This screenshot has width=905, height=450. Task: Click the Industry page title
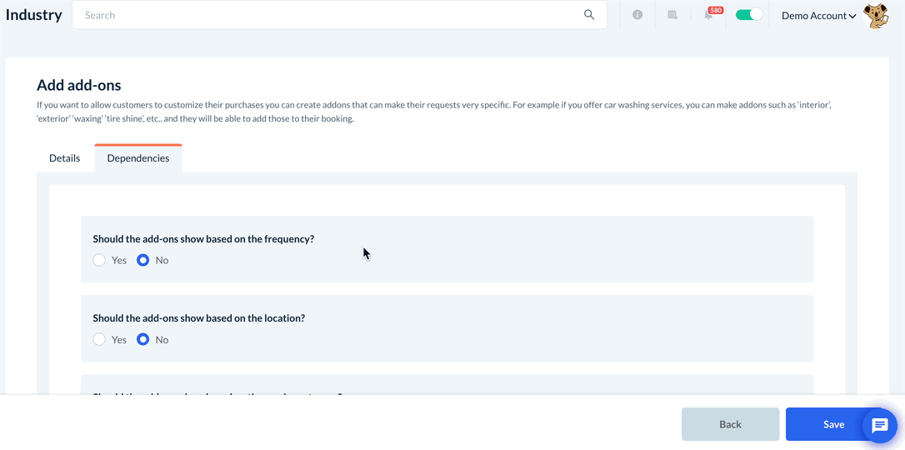click(x=34, y=15)
